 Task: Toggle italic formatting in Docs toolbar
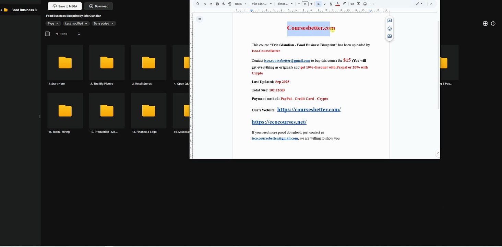[x=325, y=4]
